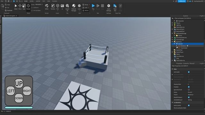This screenshot has height=115, width=205.
Task: Switch to the AVATAR ribbon tab
Action: pos(38,1)
